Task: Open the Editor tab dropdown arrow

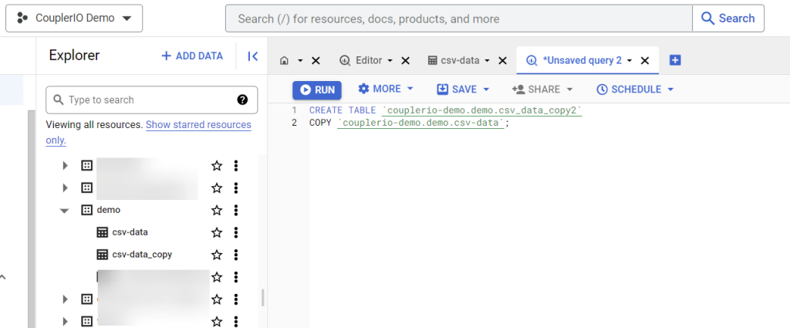Action: (390, 60)
